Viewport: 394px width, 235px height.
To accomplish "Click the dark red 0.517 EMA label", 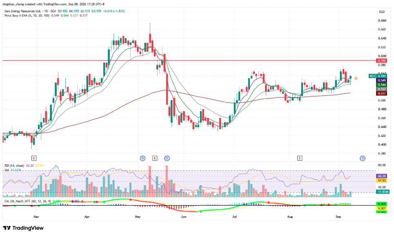I will (381, 93).
